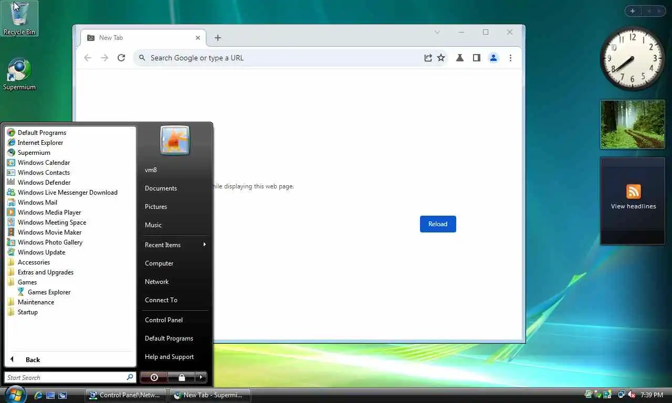Screen dimensions: 672x403
Task: Open Help and Support
Action: point(169,357)
